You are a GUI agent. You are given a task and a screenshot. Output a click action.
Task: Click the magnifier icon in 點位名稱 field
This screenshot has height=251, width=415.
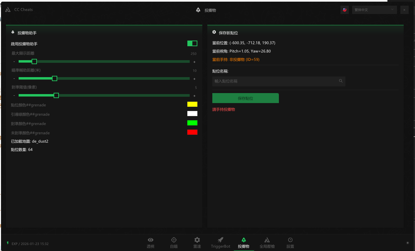pyautogui.click(x=341, y=81)
